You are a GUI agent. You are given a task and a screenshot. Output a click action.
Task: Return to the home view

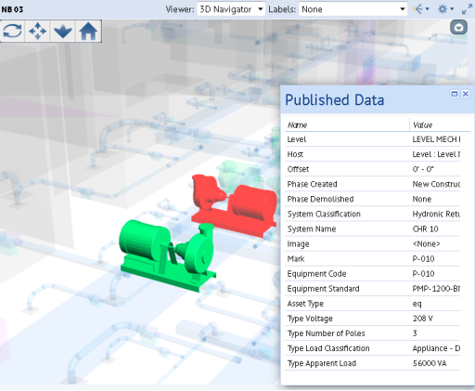pos(88,31)
